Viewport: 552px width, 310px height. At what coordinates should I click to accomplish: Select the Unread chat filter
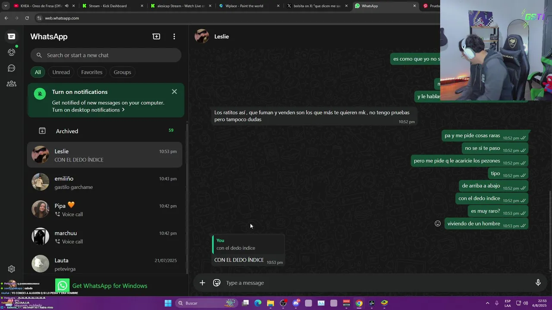pyautogui.click(x=61, y=72)
